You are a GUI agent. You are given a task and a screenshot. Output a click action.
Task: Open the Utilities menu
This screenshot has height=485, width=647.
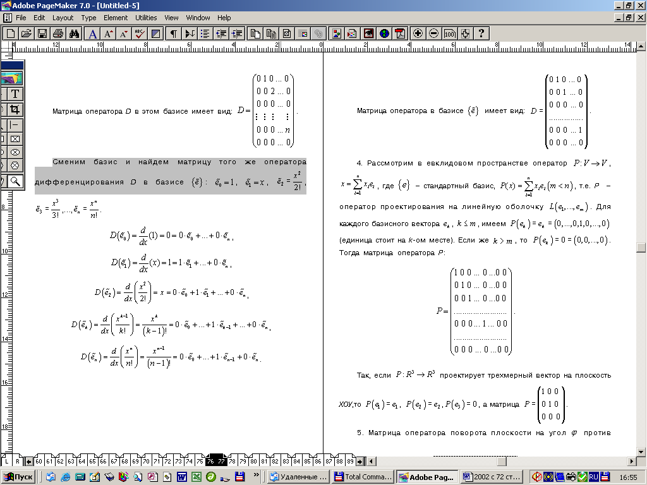point(146,18)
